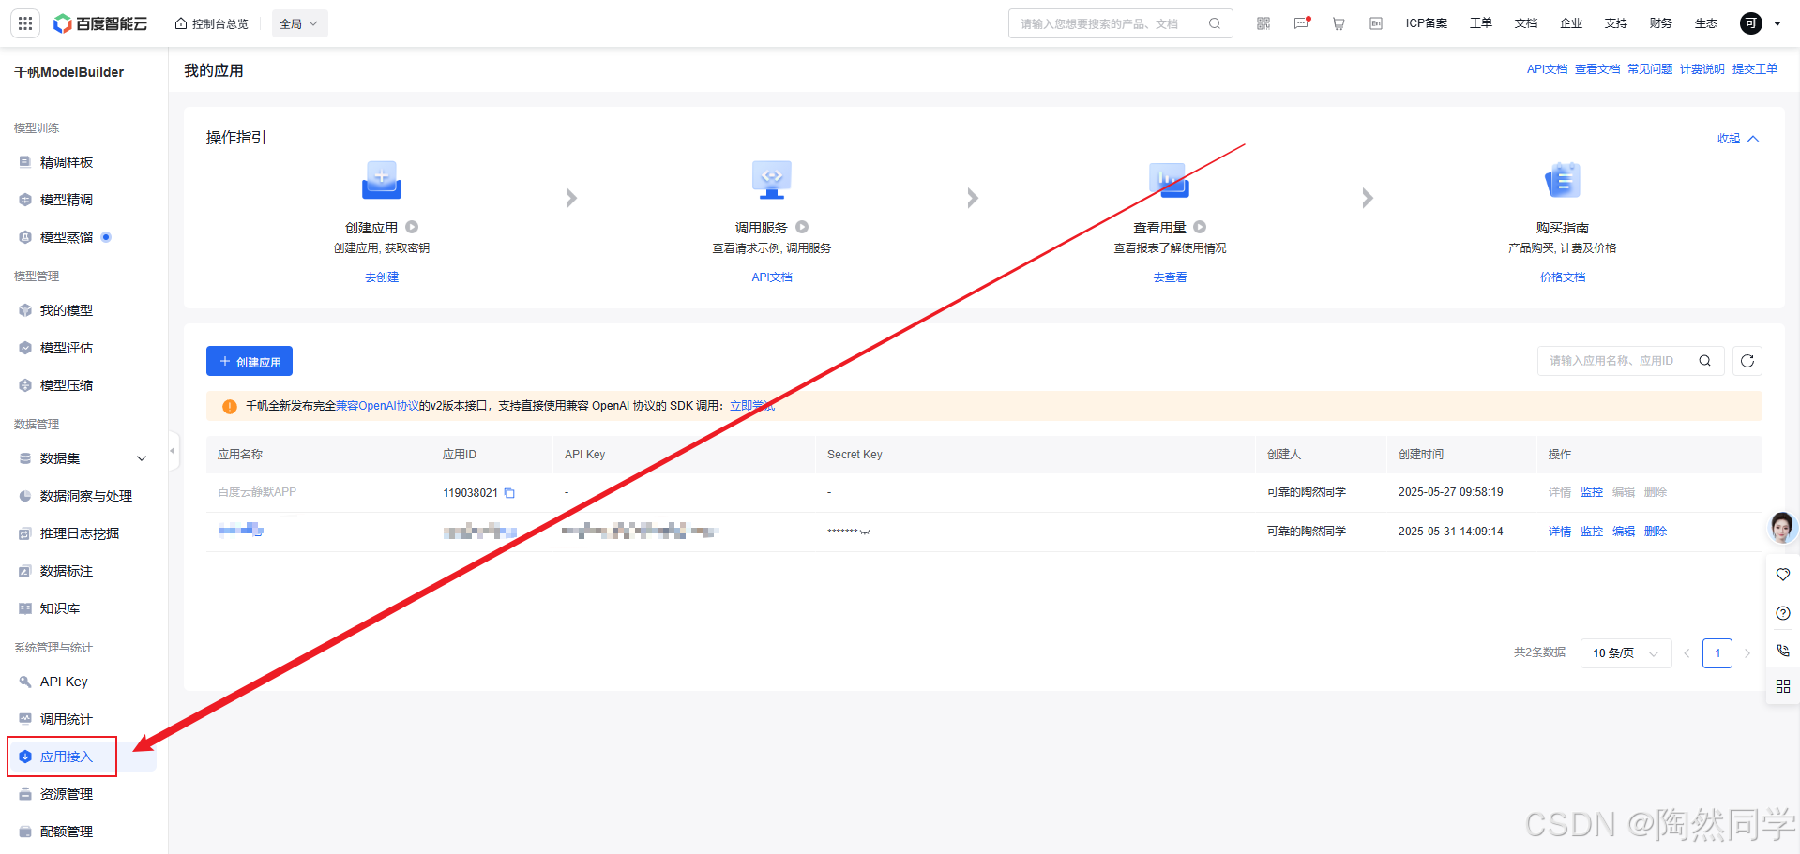Open 企业 menu in the header
Viewport: 1800px width, 854px height.
point(1571,23)
